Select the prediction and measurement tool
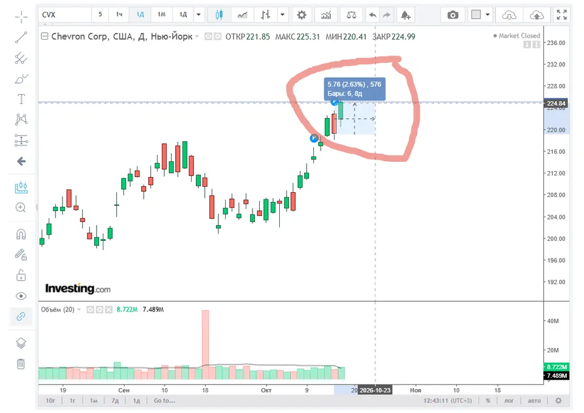 21,141
